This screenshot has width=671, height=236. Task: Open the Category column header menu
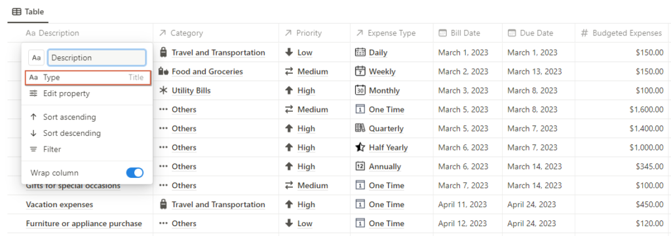coord(216,33)
